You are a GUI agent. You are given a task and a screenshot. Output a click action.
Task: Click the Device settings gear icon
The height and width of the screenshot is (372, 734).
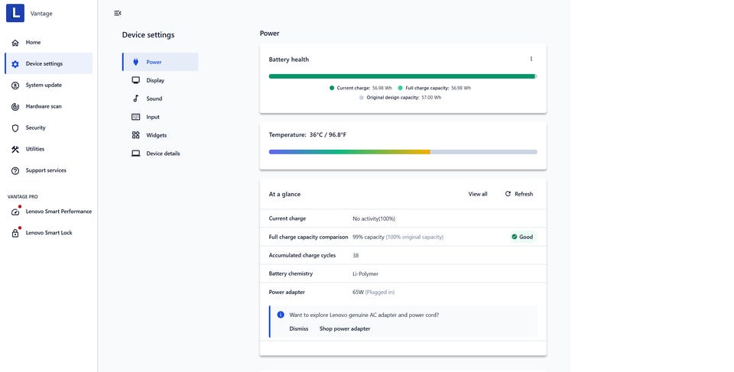tap(15, 64)
